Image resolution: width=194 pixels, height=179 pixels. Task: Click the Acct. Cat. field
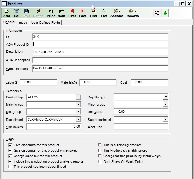click(141, 127)
